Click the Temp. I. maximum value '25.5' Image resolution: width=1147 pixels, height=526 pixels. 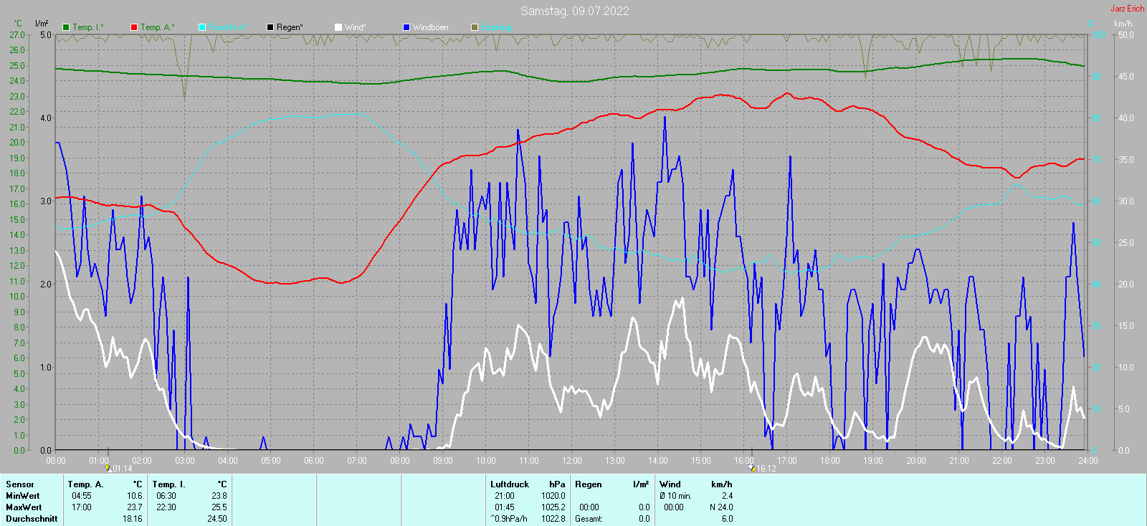pos(219,507)
